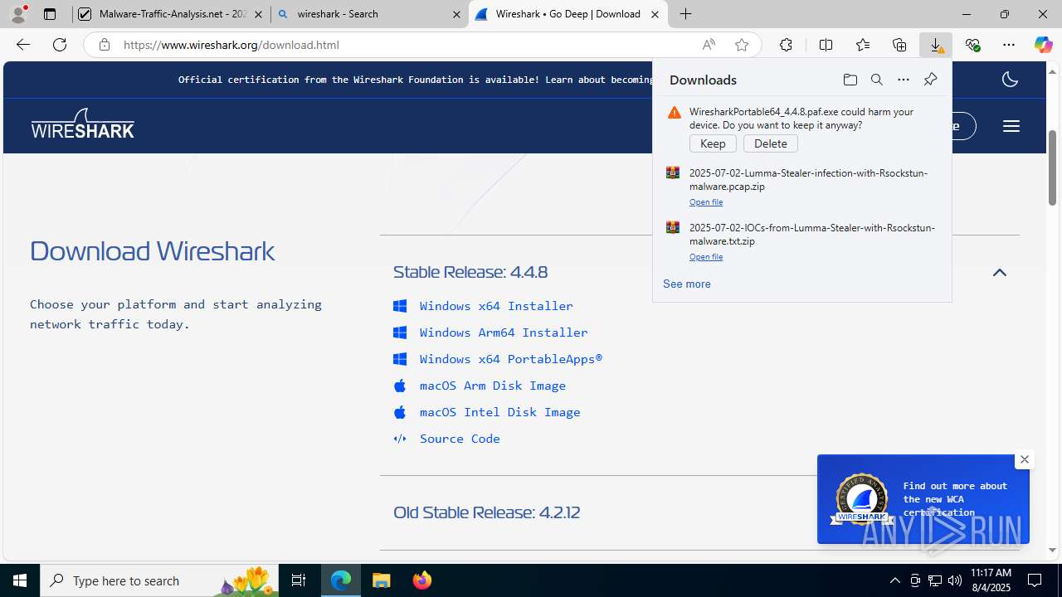Download macOS Intel Disk Image
Image resolution: width=1062 pixels, height=597 pixels.
(500, 412)
